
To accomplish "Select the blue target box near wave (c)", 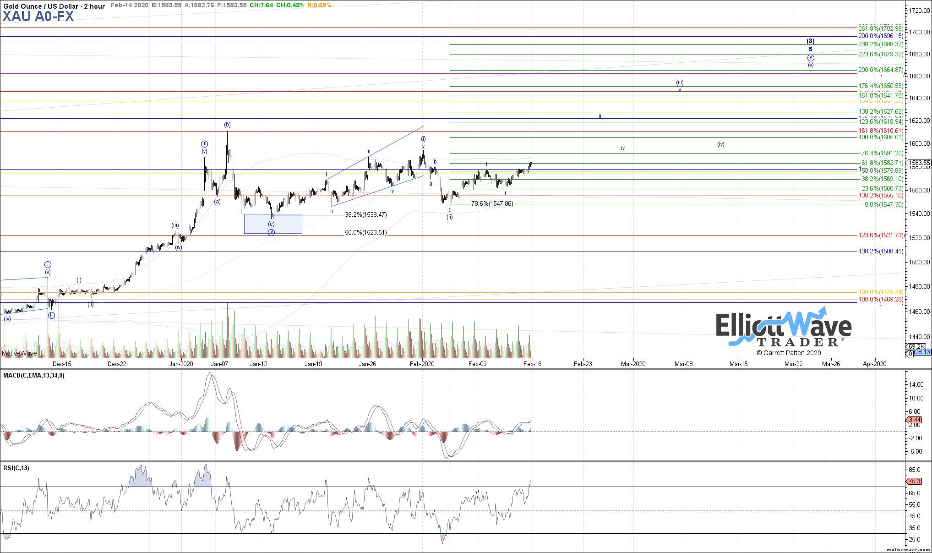I will click(x=273, y=224).
